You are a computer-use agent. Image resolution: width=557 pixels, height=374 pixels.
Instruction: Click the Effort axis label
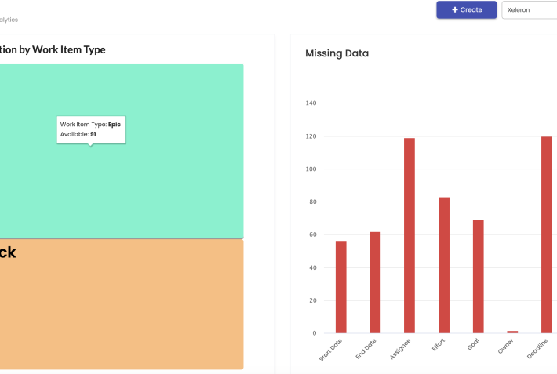[x=439, y=345]
